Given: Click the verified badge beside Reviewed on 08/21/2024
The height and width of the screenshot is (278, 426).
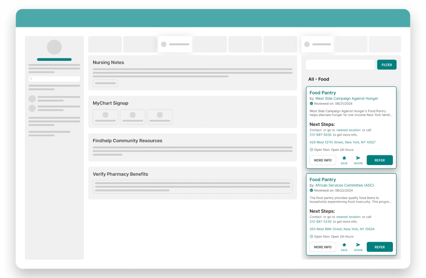Looking at the screenshot, I should pyautogui.click(x=311, y=103).
